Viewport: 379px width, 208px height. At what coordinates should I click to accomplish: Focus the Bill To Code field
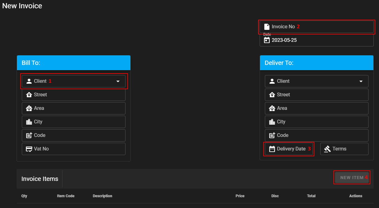77,135
